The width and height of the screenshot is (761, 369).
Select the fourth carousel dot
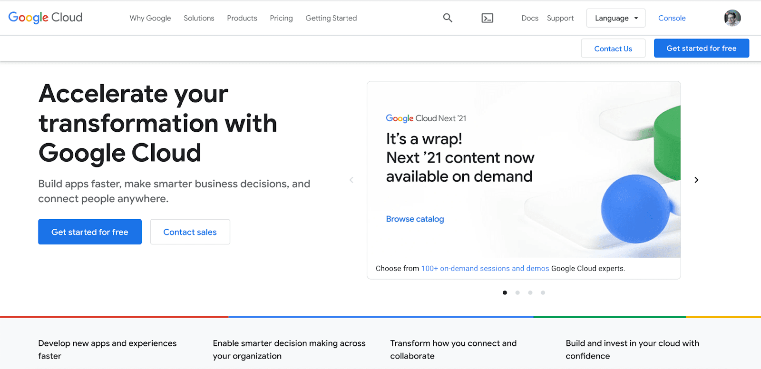click(543, 292)
